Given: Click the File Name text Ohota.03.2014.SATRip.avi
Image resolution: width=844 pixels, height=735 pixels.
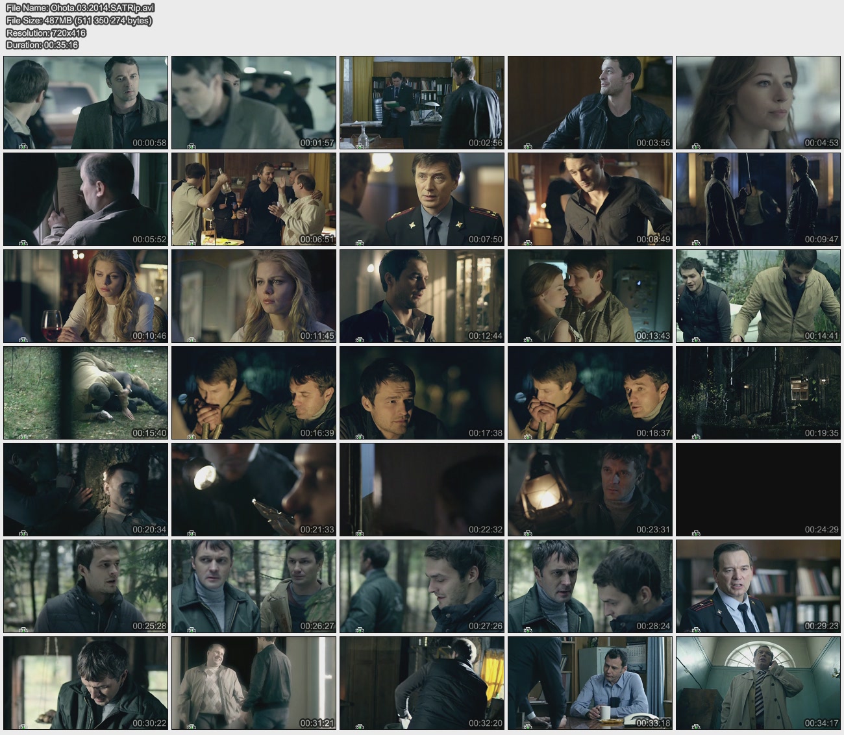Looking at the screenshot, I should (x=81, y=8).
